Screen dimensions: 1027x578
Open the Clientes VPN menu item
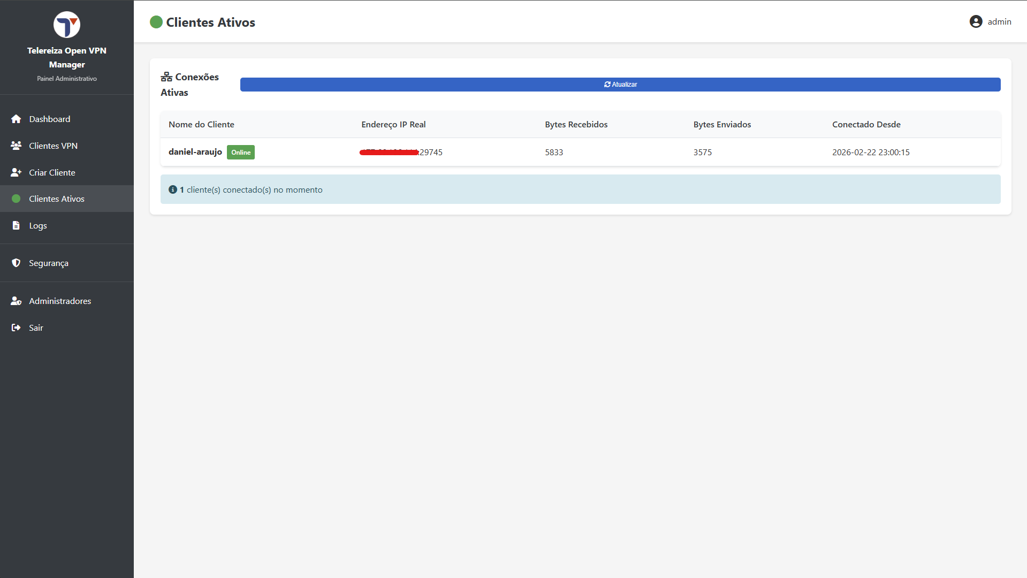(53, 146)
